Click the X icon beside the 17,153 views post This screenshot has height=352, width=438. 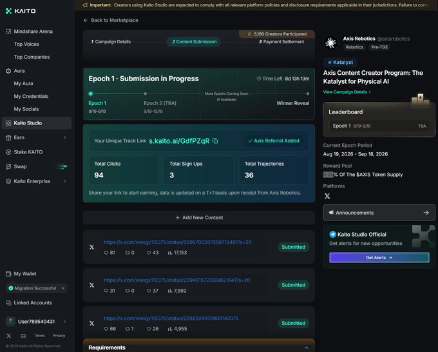[91, 247]
